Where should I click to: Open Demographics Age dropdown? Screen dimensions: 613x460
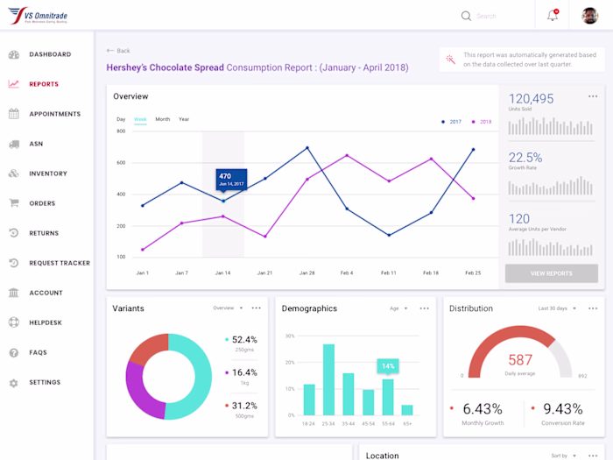tap(398, 308)
